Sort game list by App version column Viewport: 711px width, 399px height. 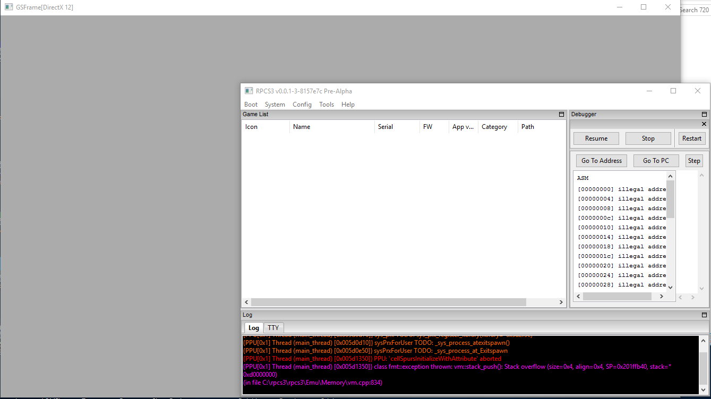464,127
